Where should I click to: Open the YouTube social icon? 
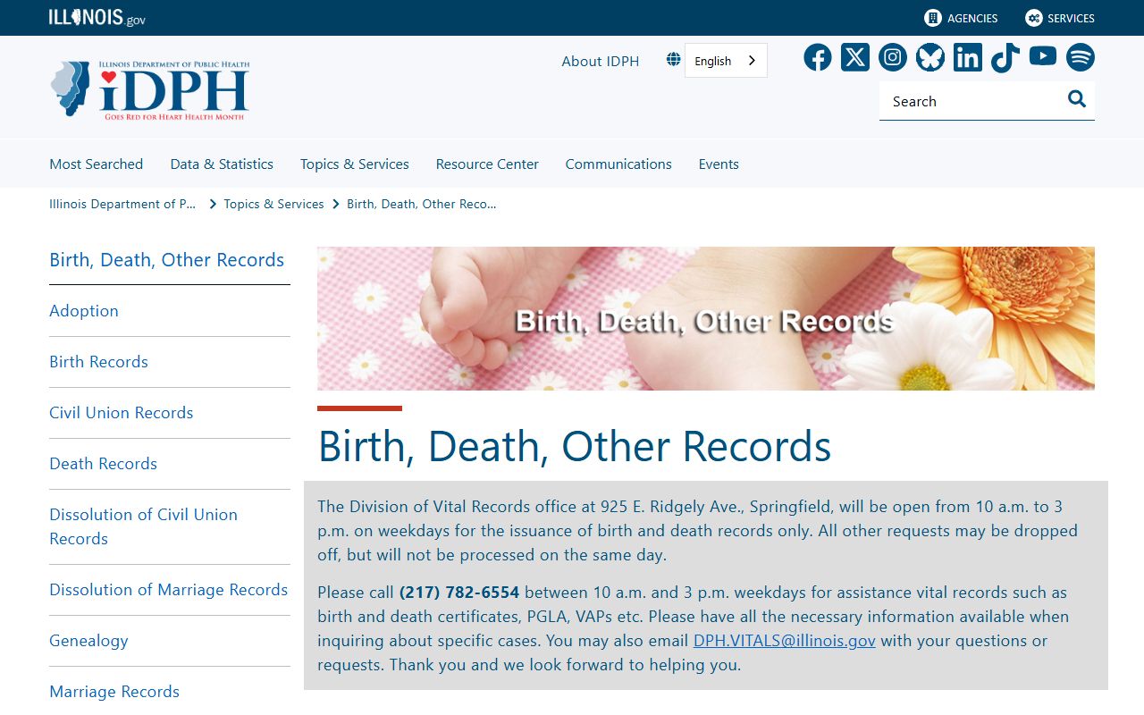[1043, 56]
